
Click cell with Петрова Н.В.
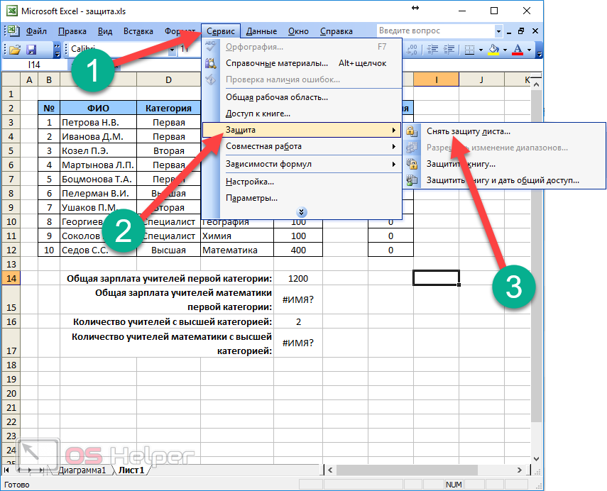[x=99, y=123]
